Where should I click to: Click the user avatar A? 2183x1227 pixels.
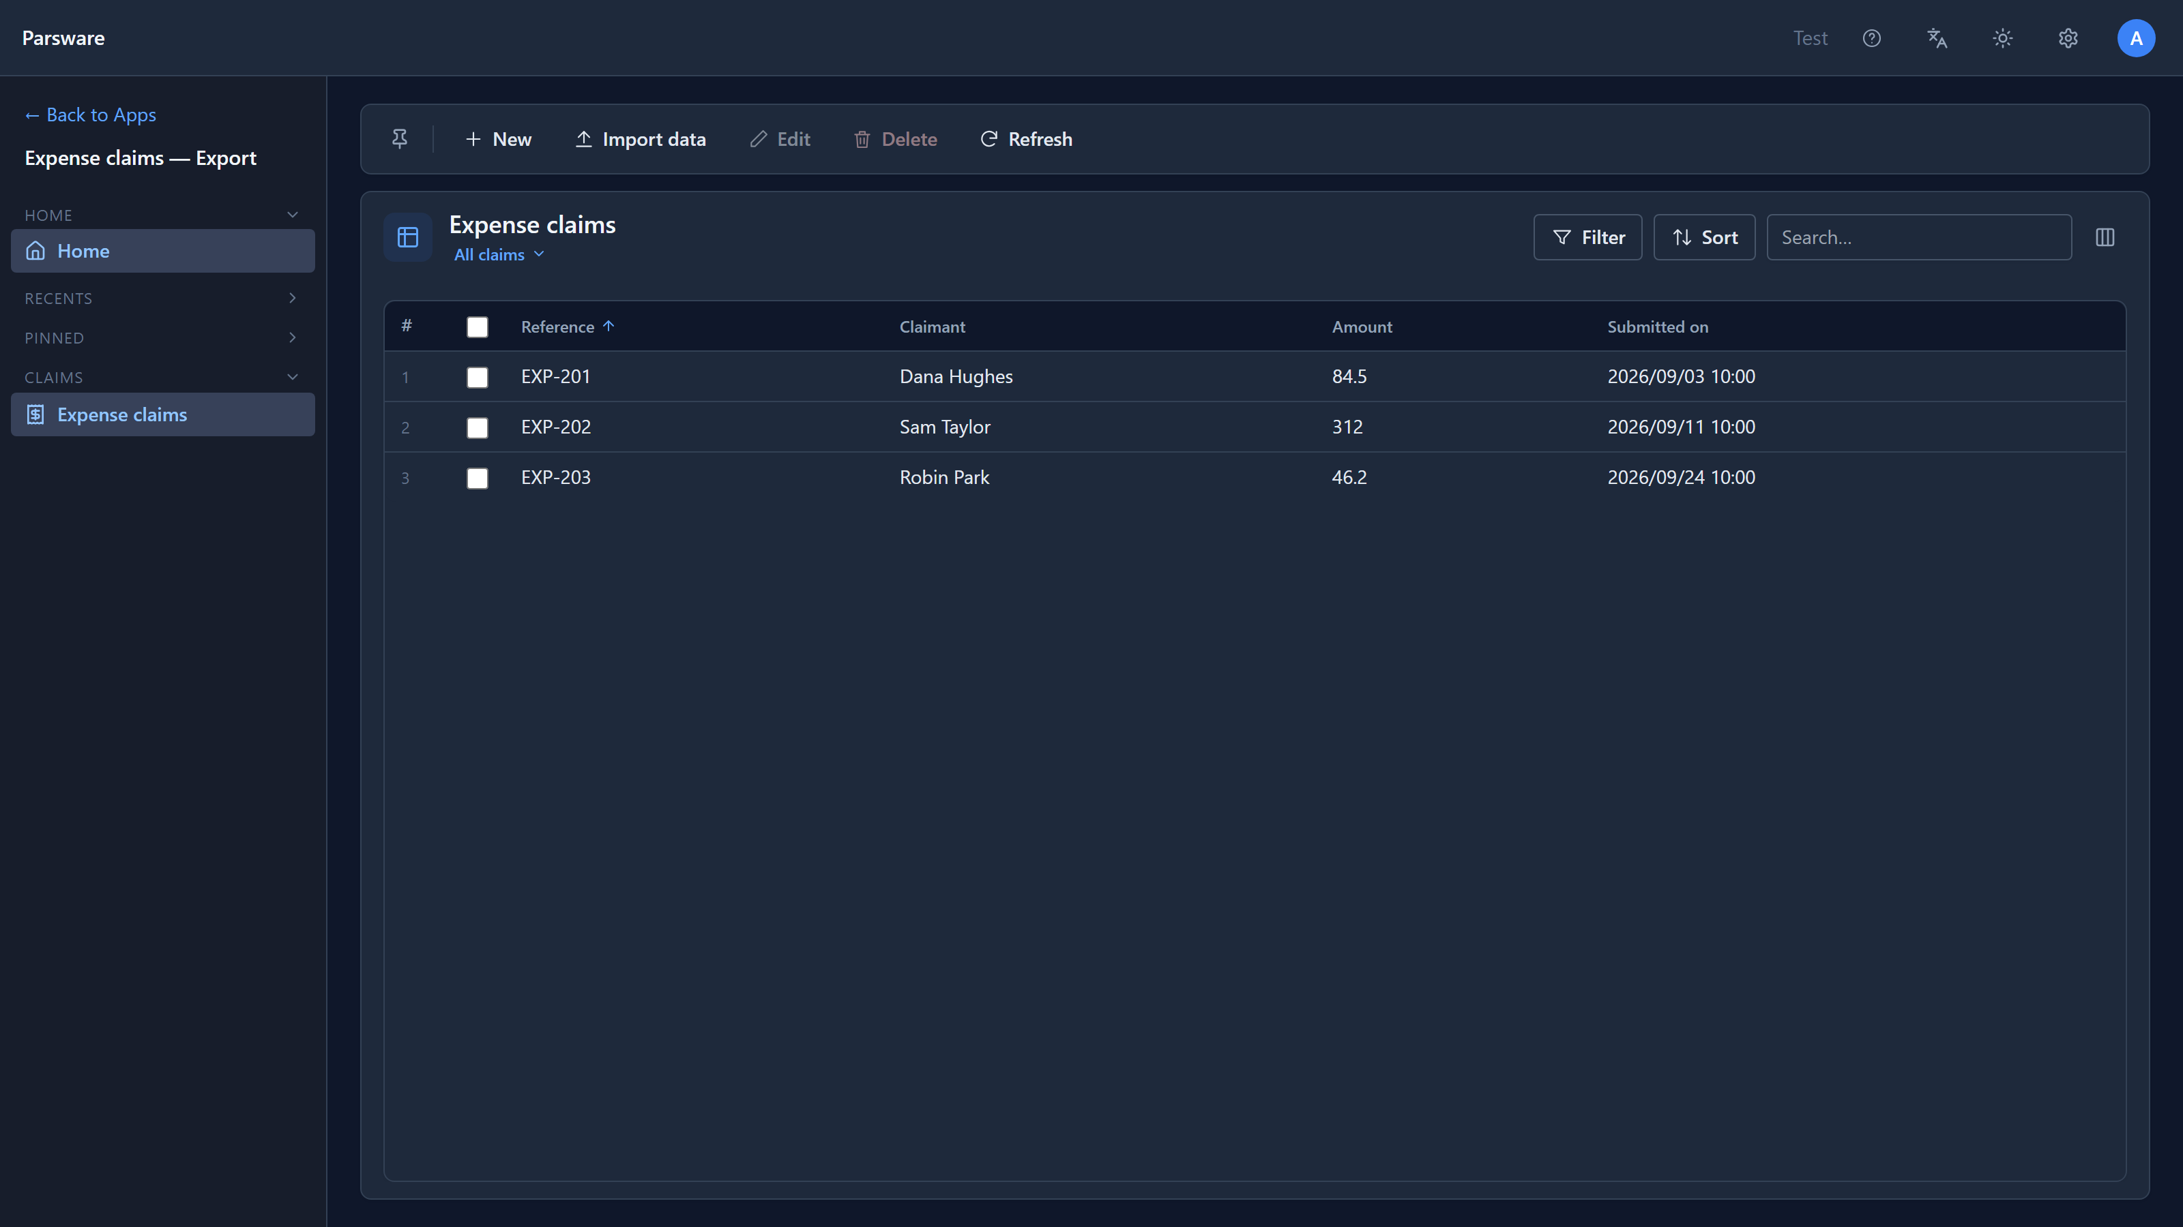[x=2135, y=38]
